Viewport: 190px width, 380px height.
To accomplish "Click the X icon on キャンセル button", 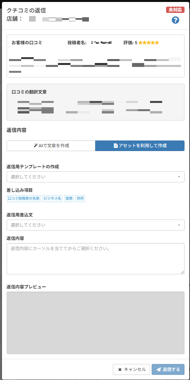I will click(119, 369).
